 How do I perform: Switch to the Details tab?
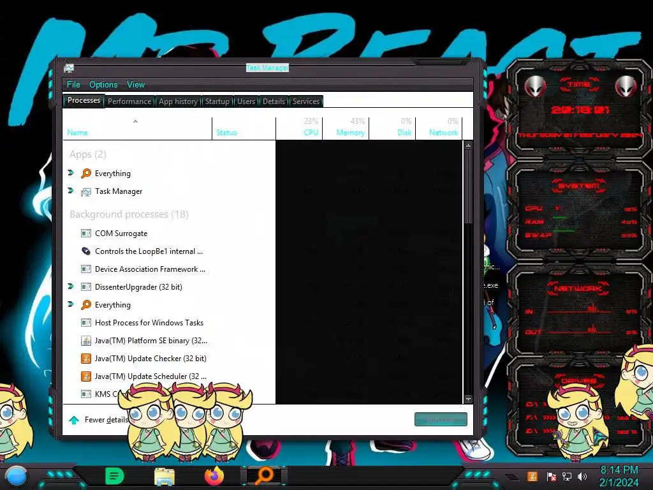click(274, 101)
